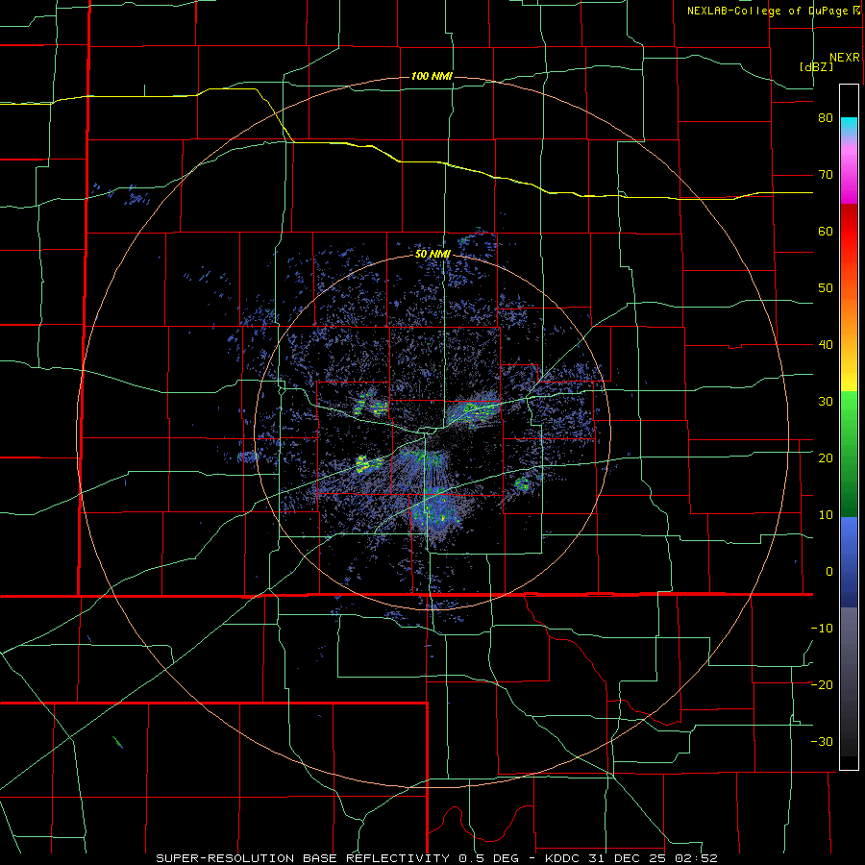This screenshot has width=865, height=865.
Task: Click the 60 value on the dBZ scale
Action: 826,231
